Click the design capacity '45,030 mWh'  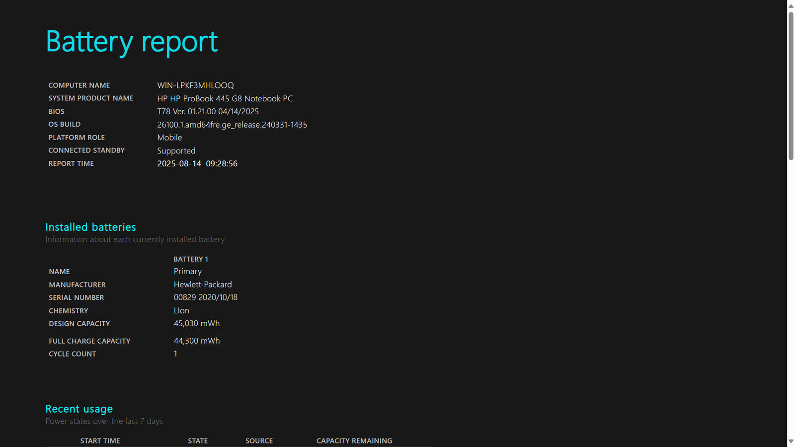197,323
